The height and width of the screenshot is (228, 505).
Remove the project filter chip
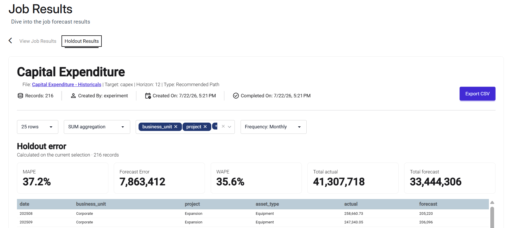tap(205, 127)
